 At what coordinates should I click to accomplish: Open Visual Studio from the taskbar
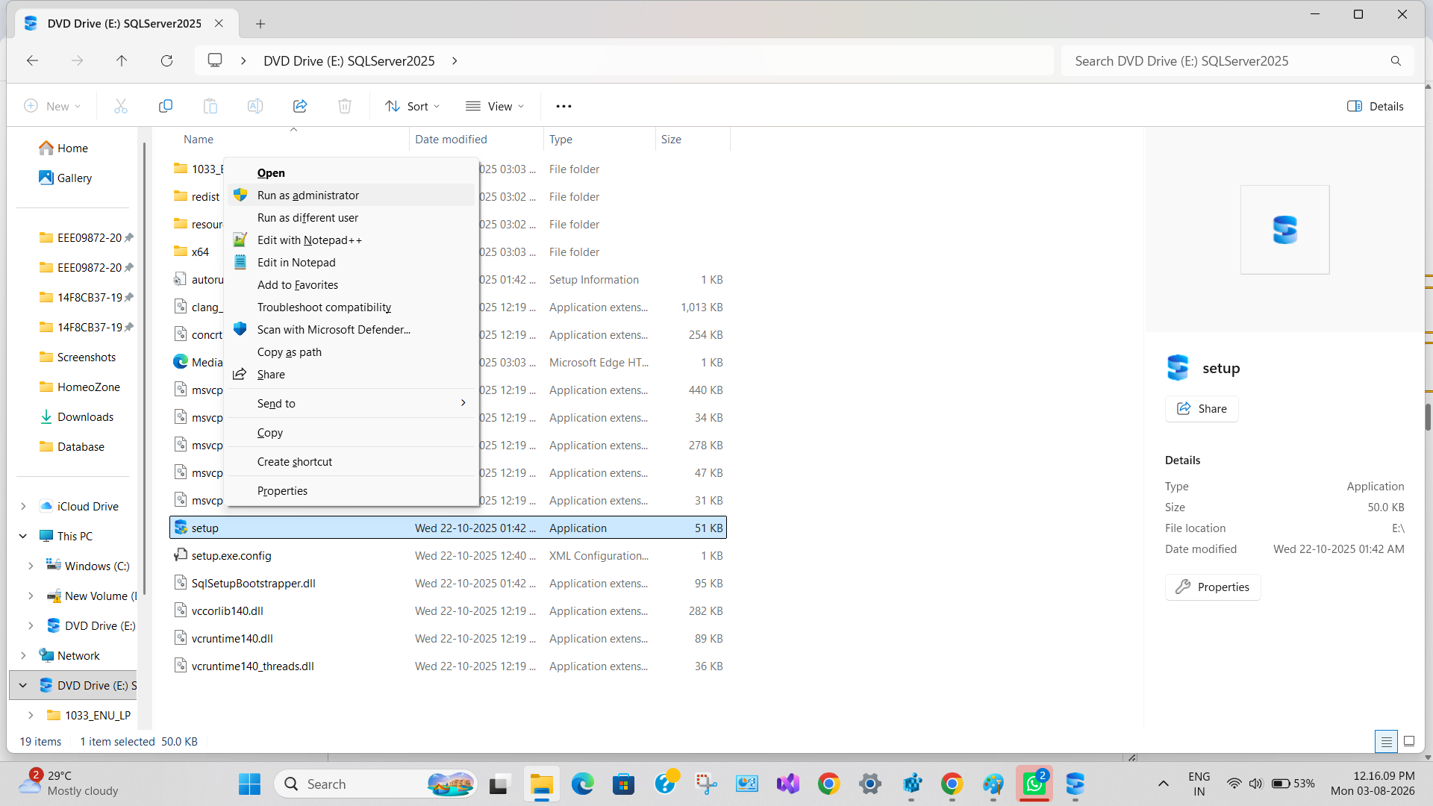point(787,784)
